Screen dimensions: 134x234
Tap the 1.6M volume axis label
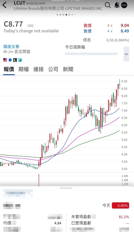pyautogui.click(x=125, y=176)
